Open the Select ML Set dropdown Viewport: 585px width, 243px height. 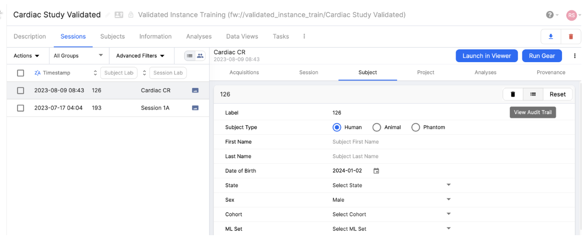click(x=392, y=229)
